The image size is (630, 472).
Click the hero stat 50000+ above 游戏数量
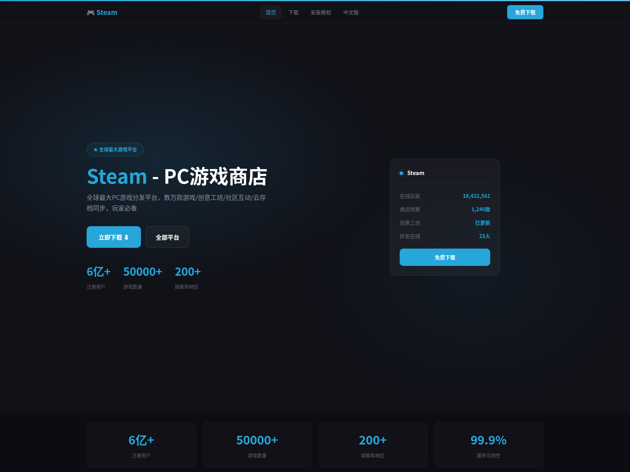pyautogui.click(x=143, y=272)
